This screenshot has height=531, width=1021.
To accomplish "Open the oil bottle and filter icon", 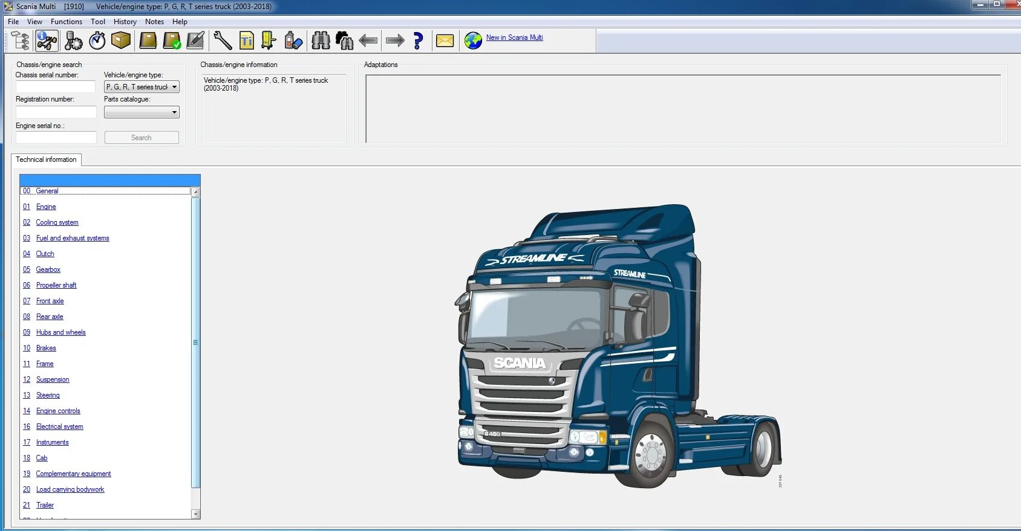I will (x=293, y=40).
